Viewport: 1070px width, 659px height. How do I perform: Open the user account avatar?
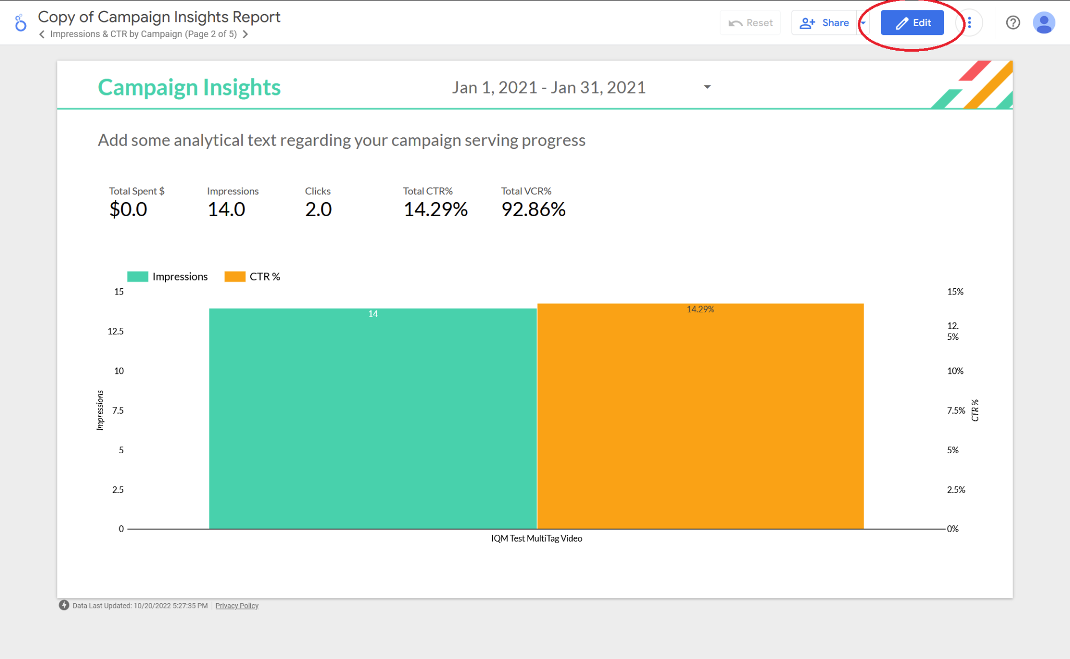(x=1043, y=23)
